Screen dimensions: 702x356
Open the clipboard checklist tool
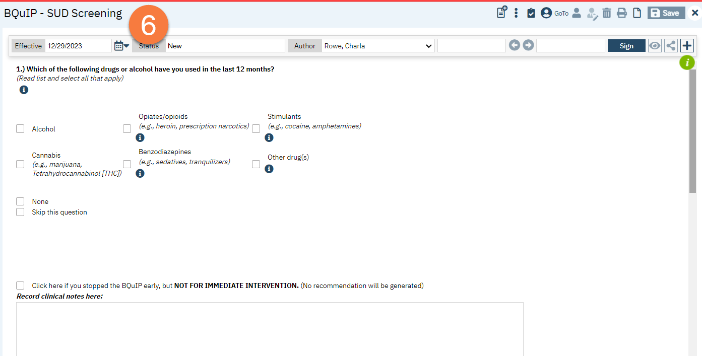(531, 13)
